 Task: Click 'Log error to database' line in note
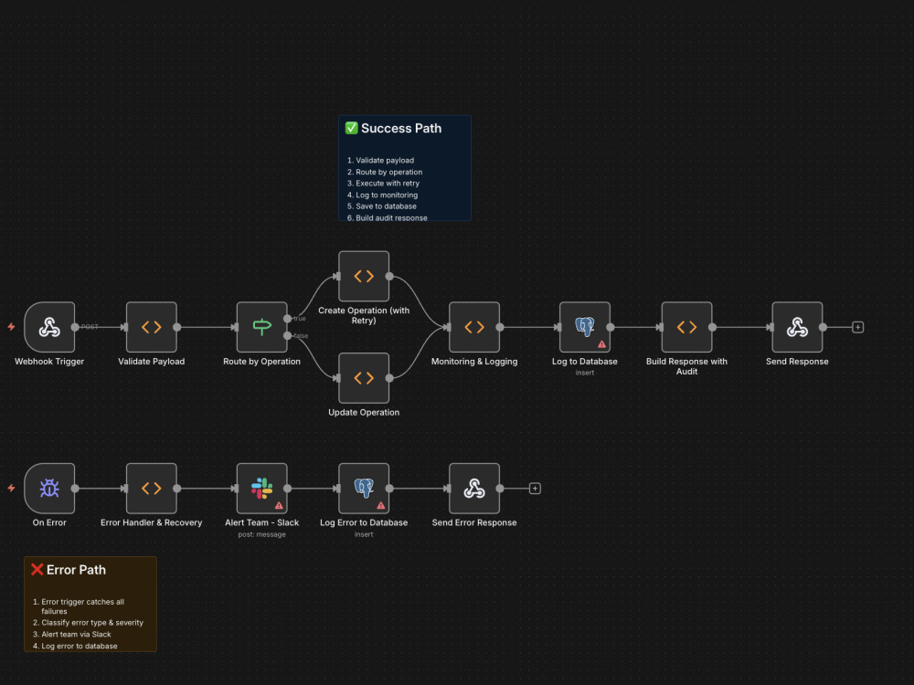point(80,646)
